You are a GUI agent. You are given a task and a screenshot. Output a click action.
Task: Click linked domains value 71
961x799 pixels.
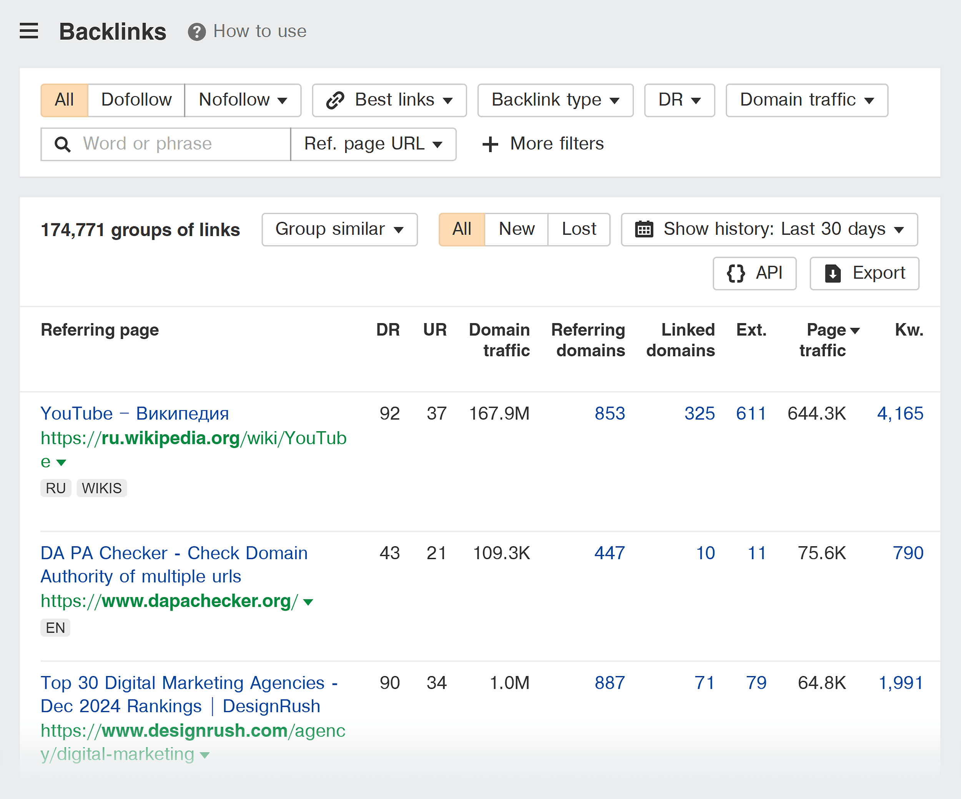[705, 683]
